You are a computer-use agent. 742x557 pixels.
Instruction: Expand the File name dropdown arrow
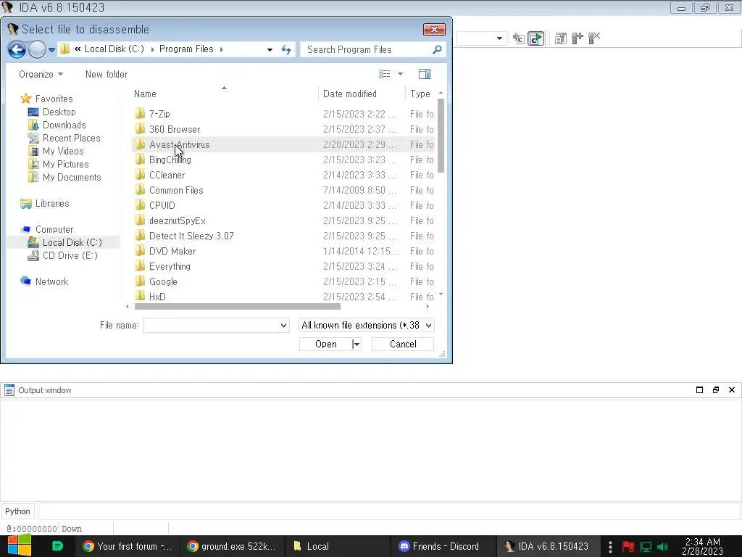tap(283, 326)
